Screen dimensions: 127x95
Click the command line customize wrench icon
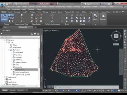[x=52, y=87]
